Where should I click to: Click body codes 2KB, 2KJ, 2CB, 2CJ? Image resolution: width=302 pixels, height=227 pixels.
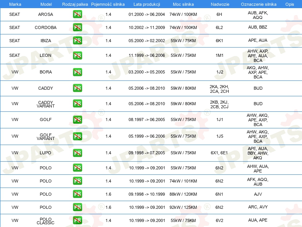[x=219, y=104]
